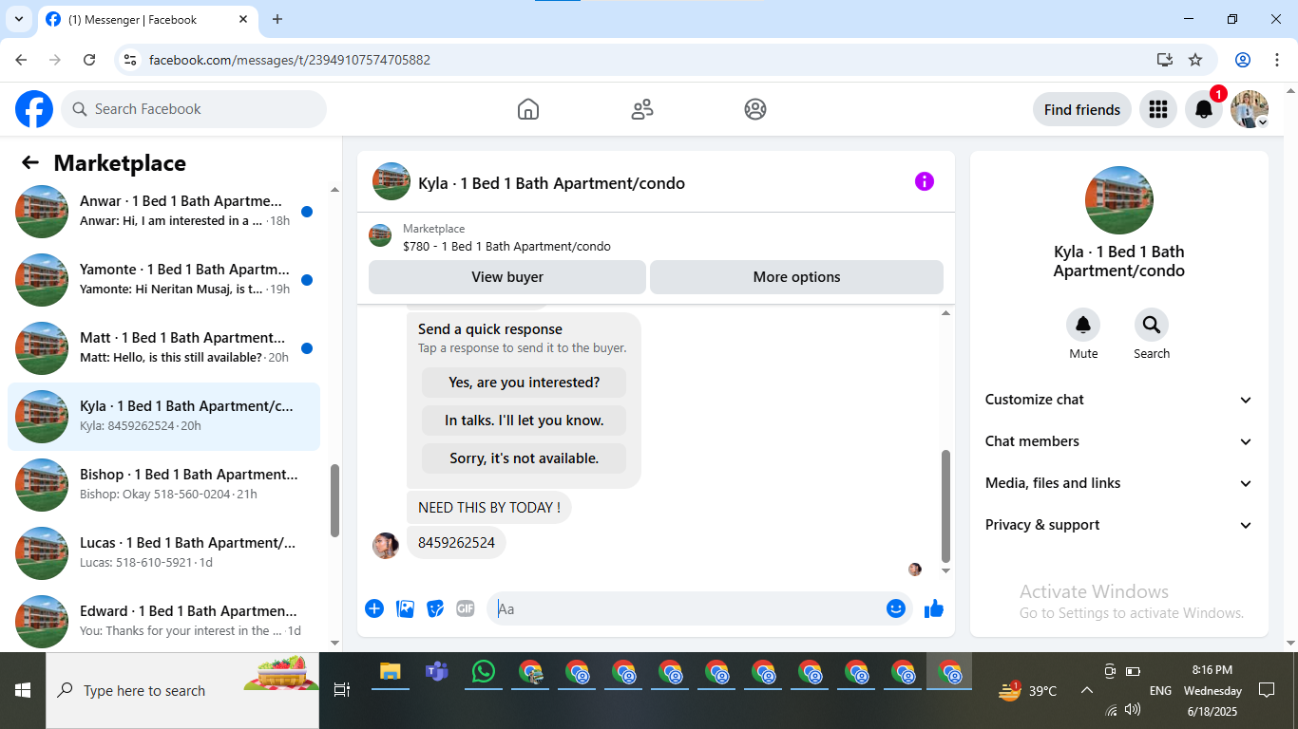Open Kyla's profile picture in the side panel
The image size is (1298, 729).
click(1119, 200)
